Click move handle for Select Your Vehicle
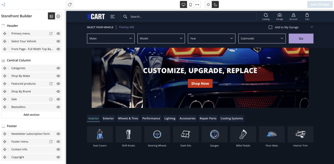The image size is (334, 164). 5,41
